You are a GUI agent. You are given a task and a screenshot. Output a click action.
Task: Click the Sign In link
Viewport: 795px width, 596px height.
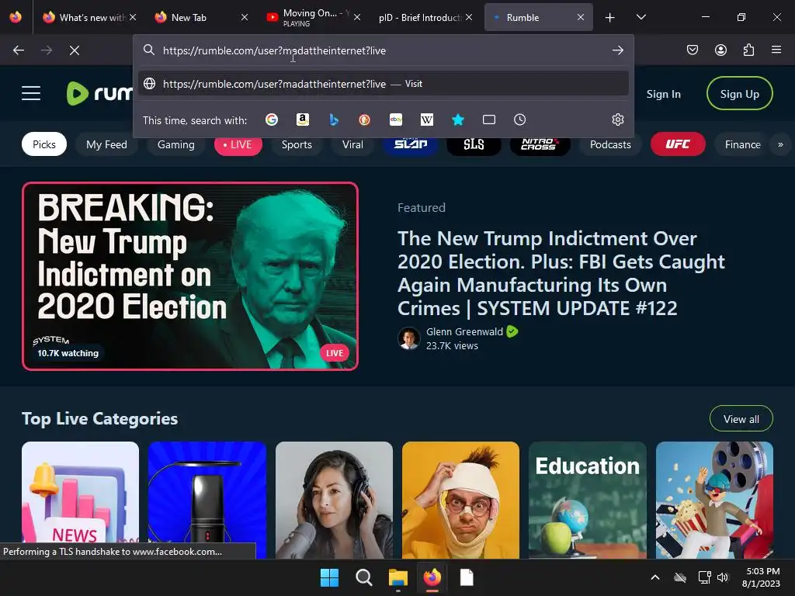663,94
